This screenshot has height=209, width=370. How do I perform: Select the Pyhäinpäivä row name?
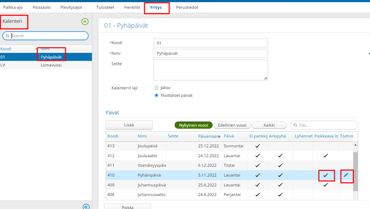point(149,175)
